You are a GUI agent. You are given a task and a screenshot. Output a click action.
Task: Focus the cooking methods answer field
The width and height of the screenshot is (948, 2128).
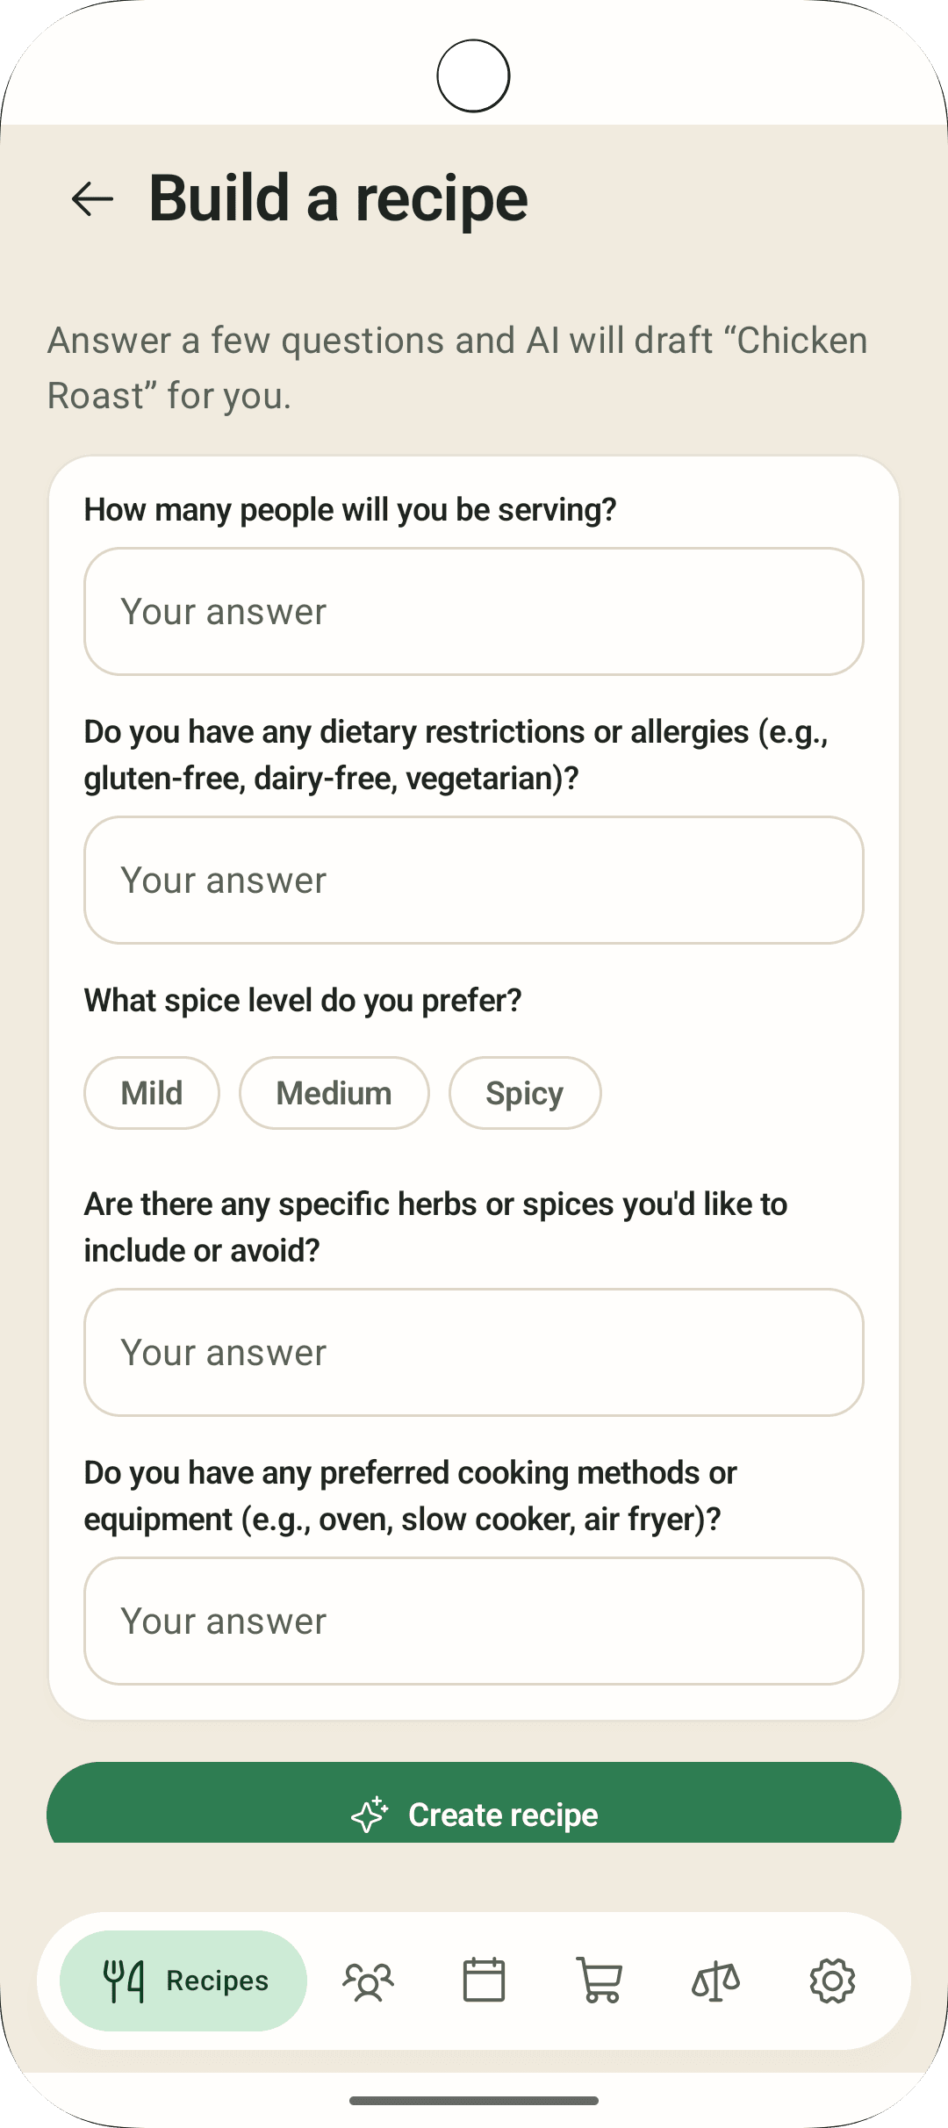pos(474,1621)
